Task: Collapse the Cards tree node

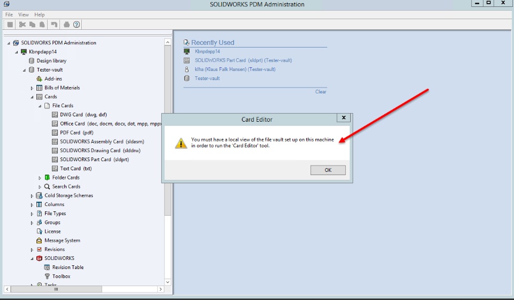Action: tap(32, 97)
